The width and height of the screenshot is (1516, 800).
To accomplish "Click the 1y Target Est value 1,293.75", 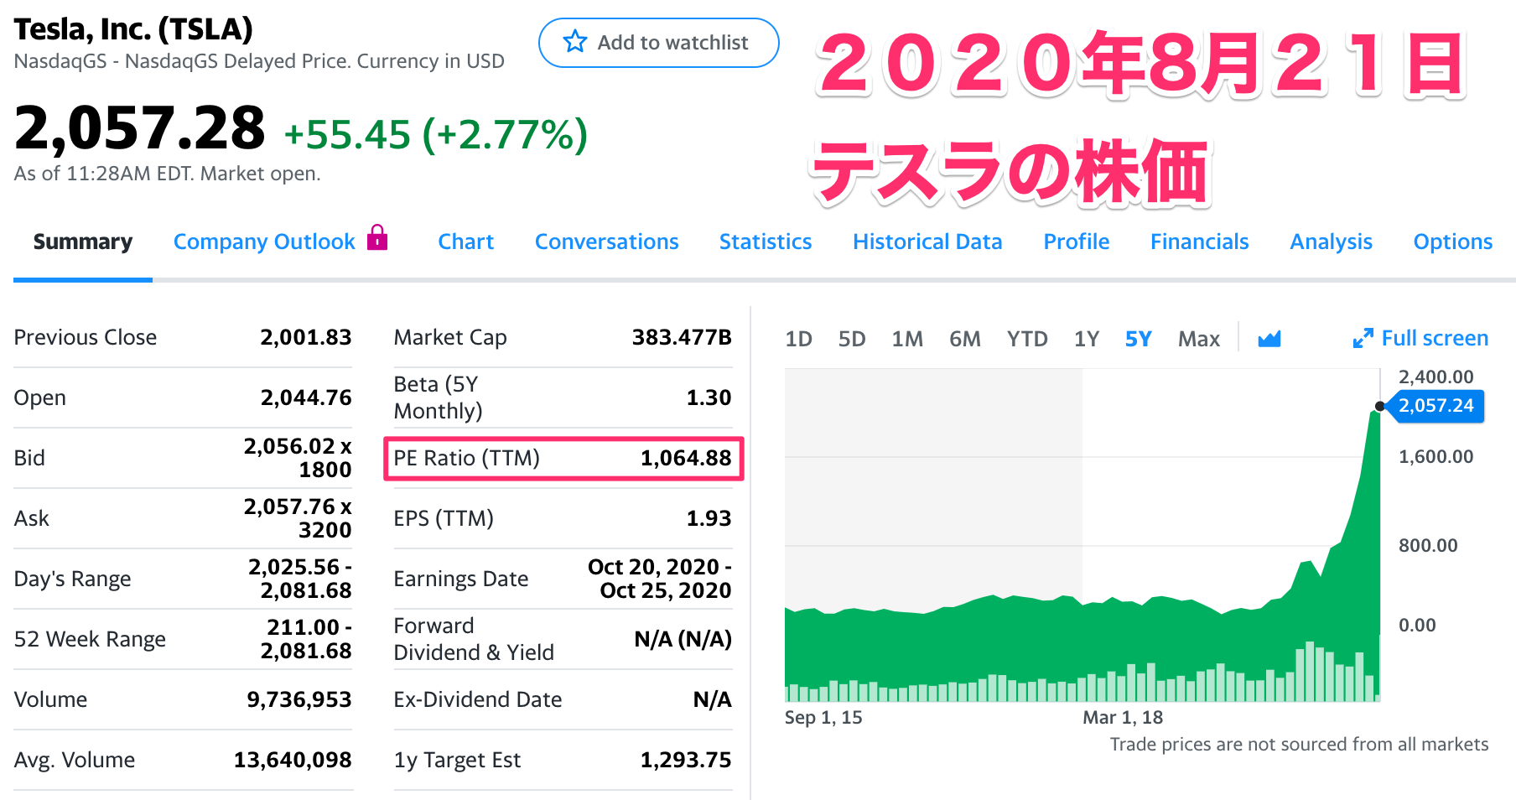I will click(x=686, y=760).
